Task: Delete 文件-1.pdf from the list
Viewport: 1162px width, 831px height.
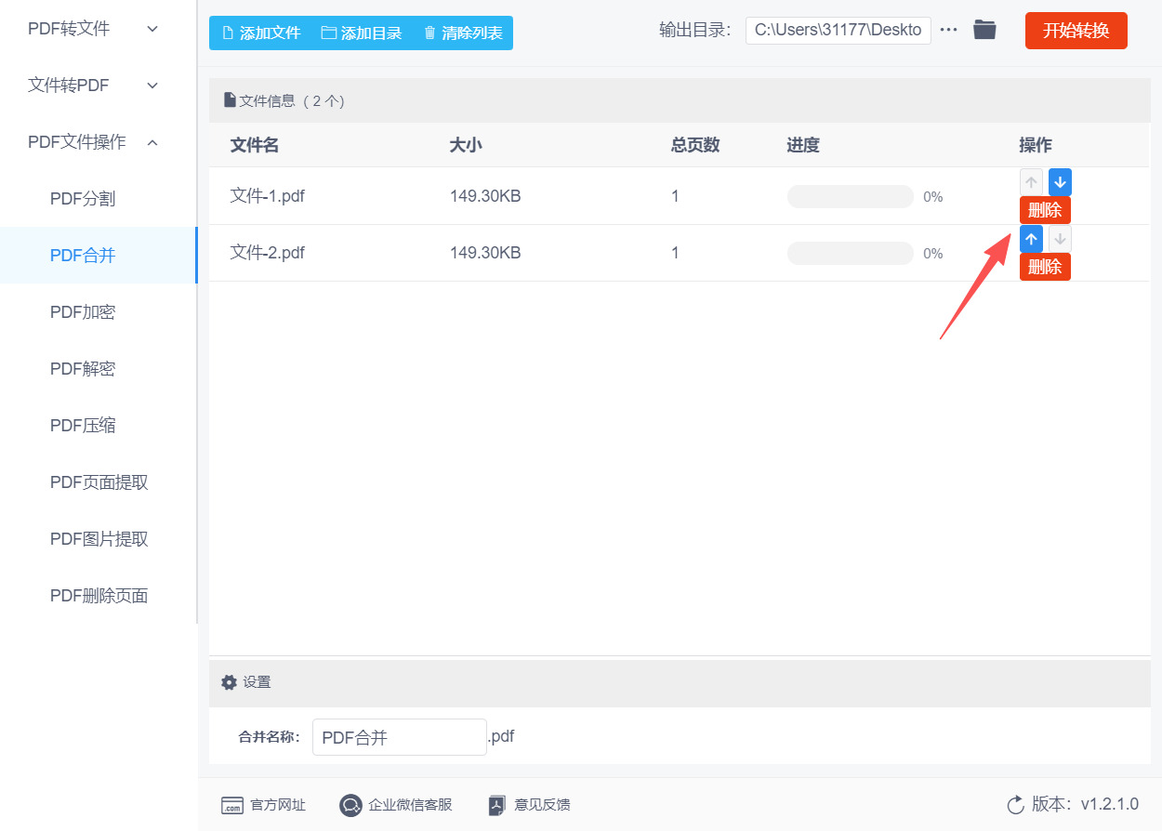Action: point(1045,210)
